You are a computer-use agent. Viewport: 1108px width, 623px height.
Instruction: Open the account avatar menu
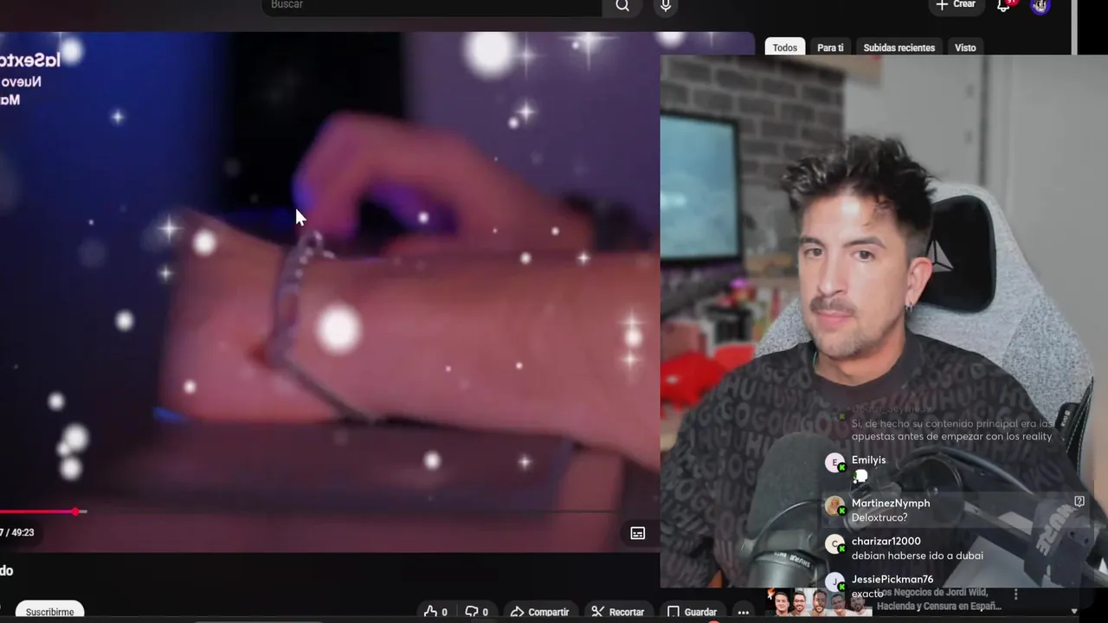click(1040, 5)
